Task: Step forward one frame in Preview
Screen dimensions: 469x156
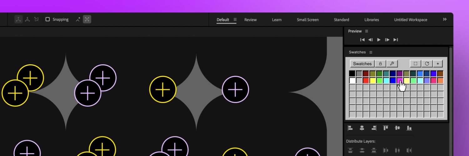Action: [387, 40]
